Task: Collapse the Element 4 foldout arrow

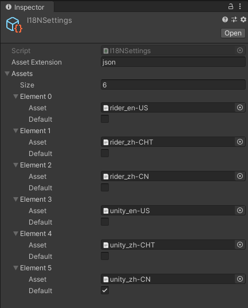Action: 15,234
